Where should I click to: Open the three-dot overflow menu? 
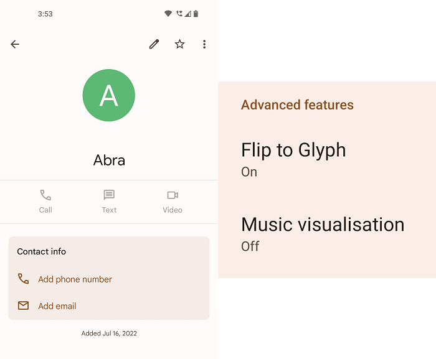tap(204, 44)
